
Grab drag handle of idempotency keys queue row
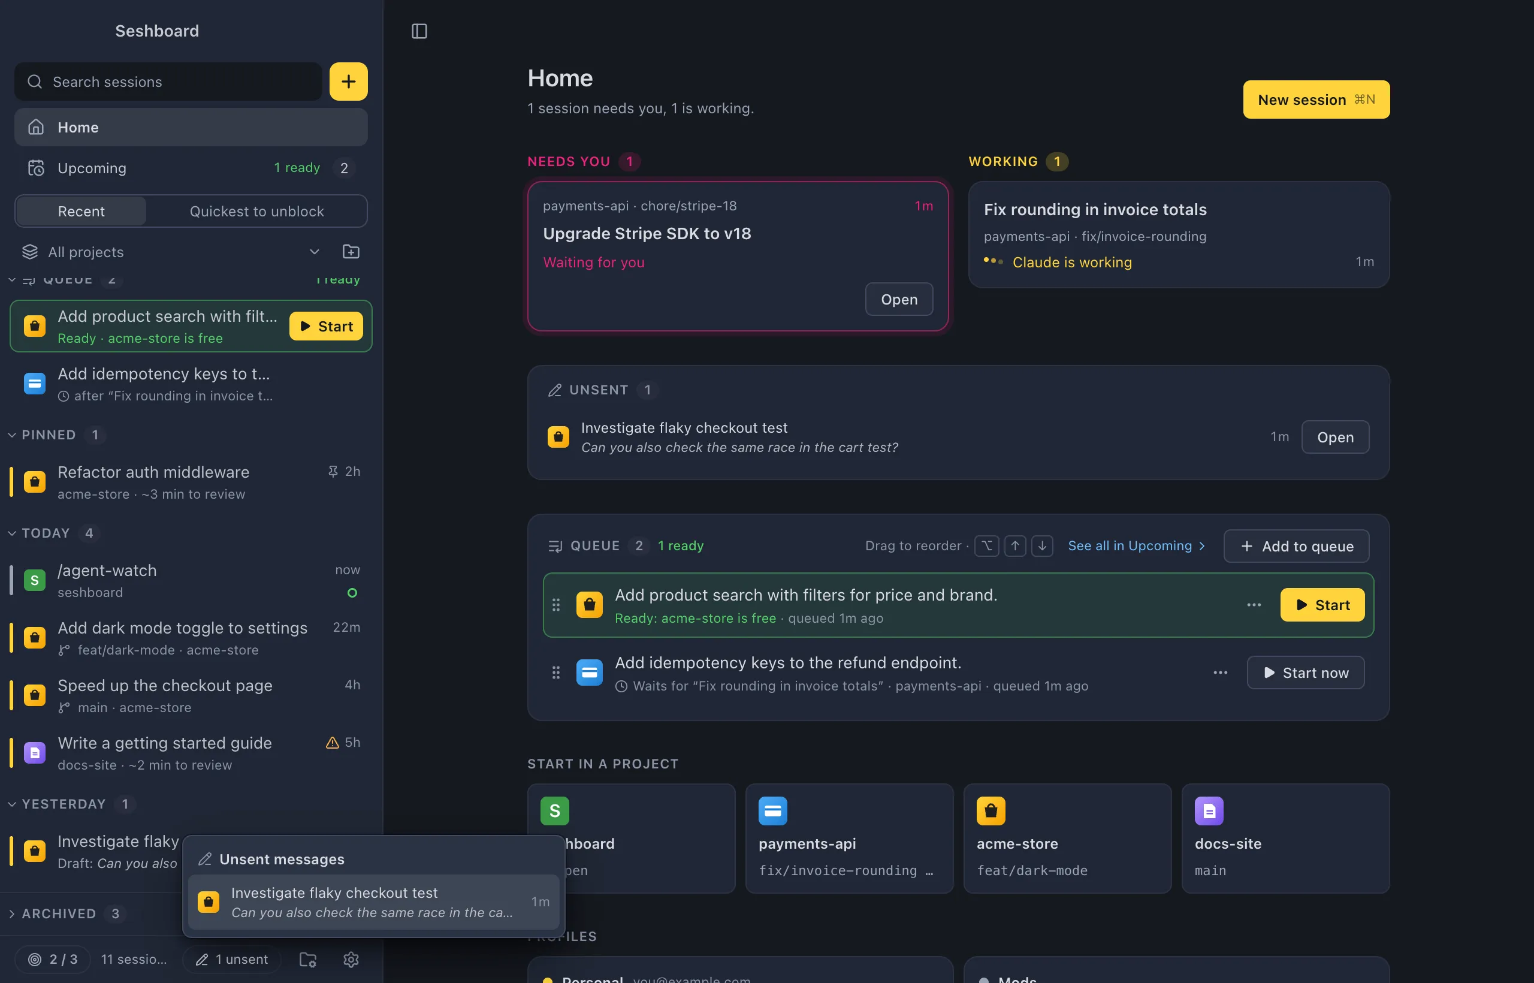[556, 672]
